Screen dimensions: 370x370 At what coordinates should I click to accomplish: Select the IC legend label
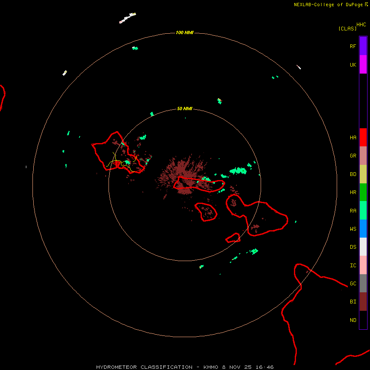coord(353,266)
